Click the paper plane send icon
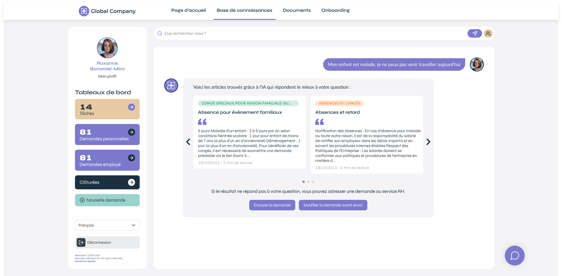The image size is (562, 276). pos(475,34)
